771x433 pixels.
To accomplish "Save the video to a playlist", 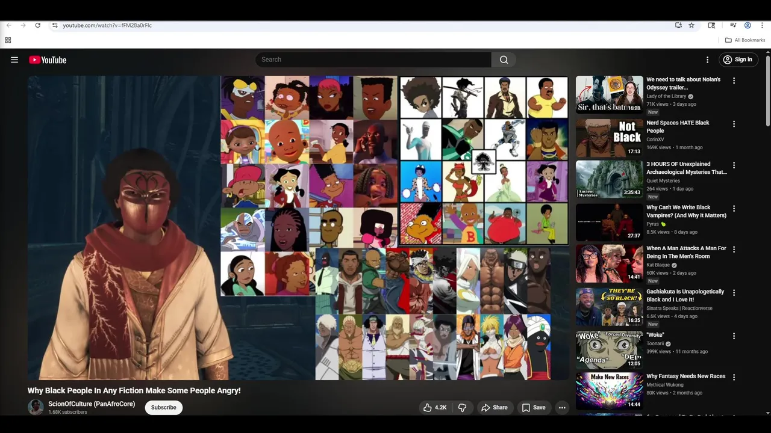I will 534,407.
